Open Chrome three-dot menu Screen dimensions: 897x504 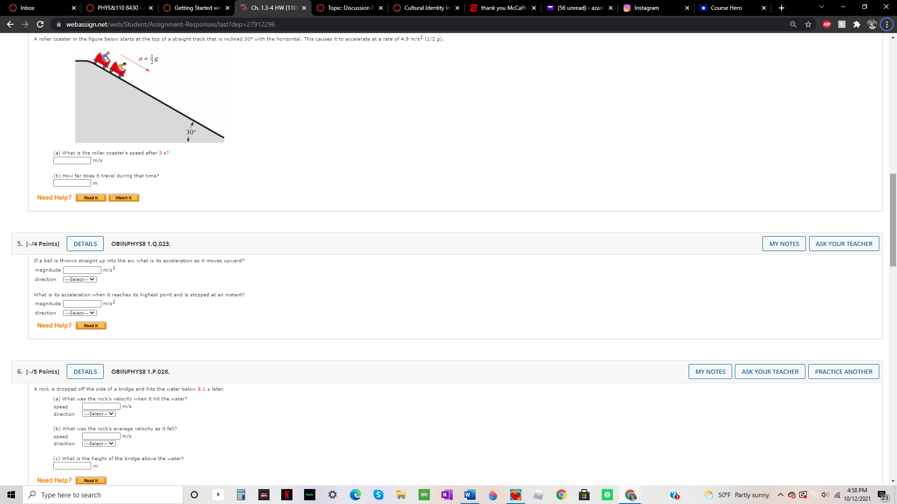pos(887,24)
